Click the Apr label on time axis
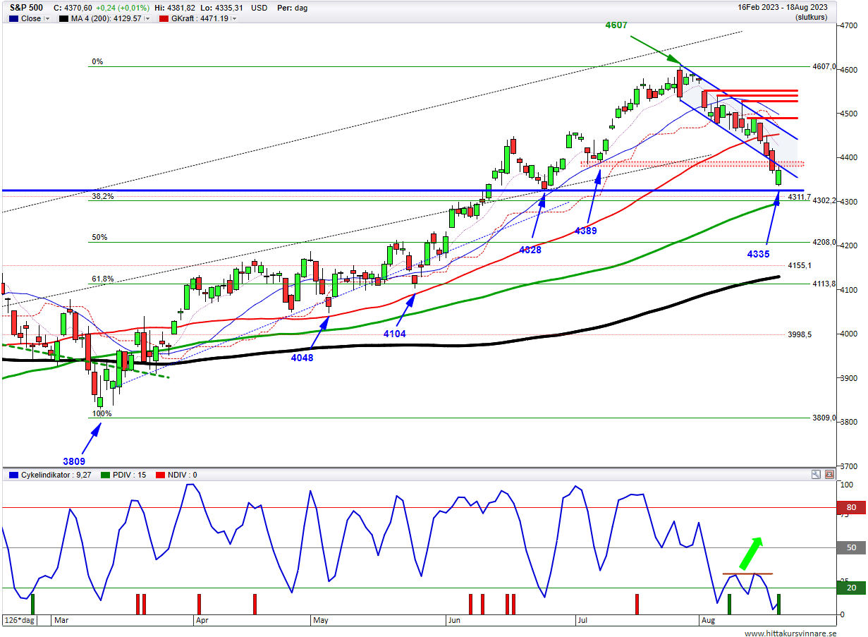Viewport: 868px width, 637px height. pos(202,621)
